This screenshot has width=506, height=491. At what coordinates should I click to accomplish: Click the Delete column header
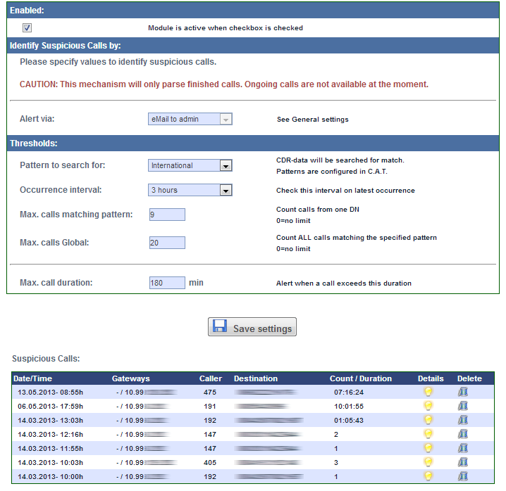pyautogui.click(x=469, y=378)
